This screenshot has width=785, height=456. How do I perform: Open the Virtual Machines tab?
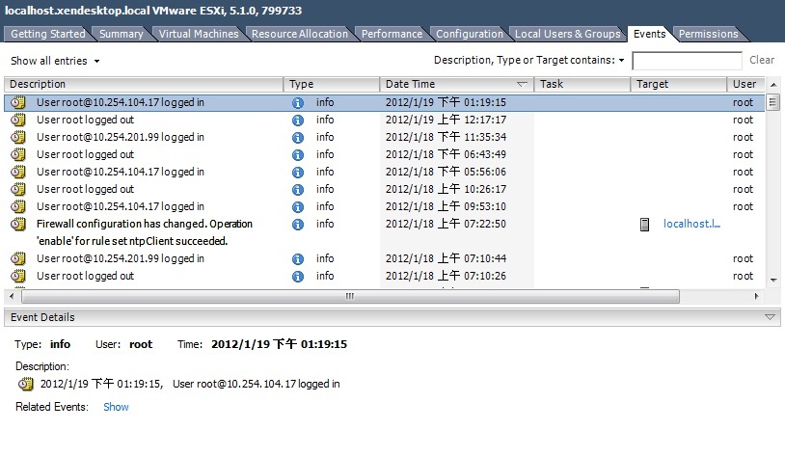point(199,34)
